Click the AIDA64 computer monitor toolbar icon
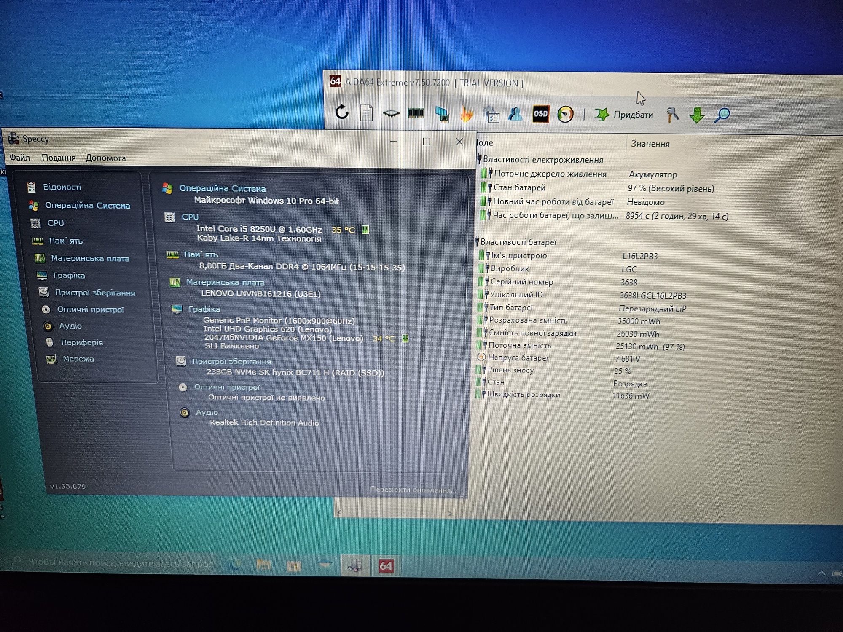The height and width of the screenshot is (632, 843). pos(442,113)
